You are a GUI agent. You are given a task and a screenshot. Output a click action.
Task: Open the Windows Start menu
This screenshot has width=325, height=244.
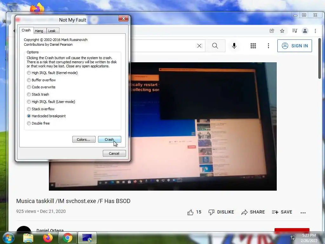click(8, 238)
